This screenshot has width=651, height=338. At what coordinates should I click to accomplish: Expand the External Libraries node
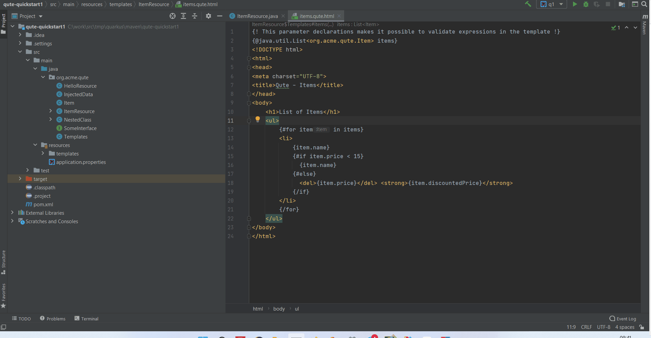click(x=12, y=213)
